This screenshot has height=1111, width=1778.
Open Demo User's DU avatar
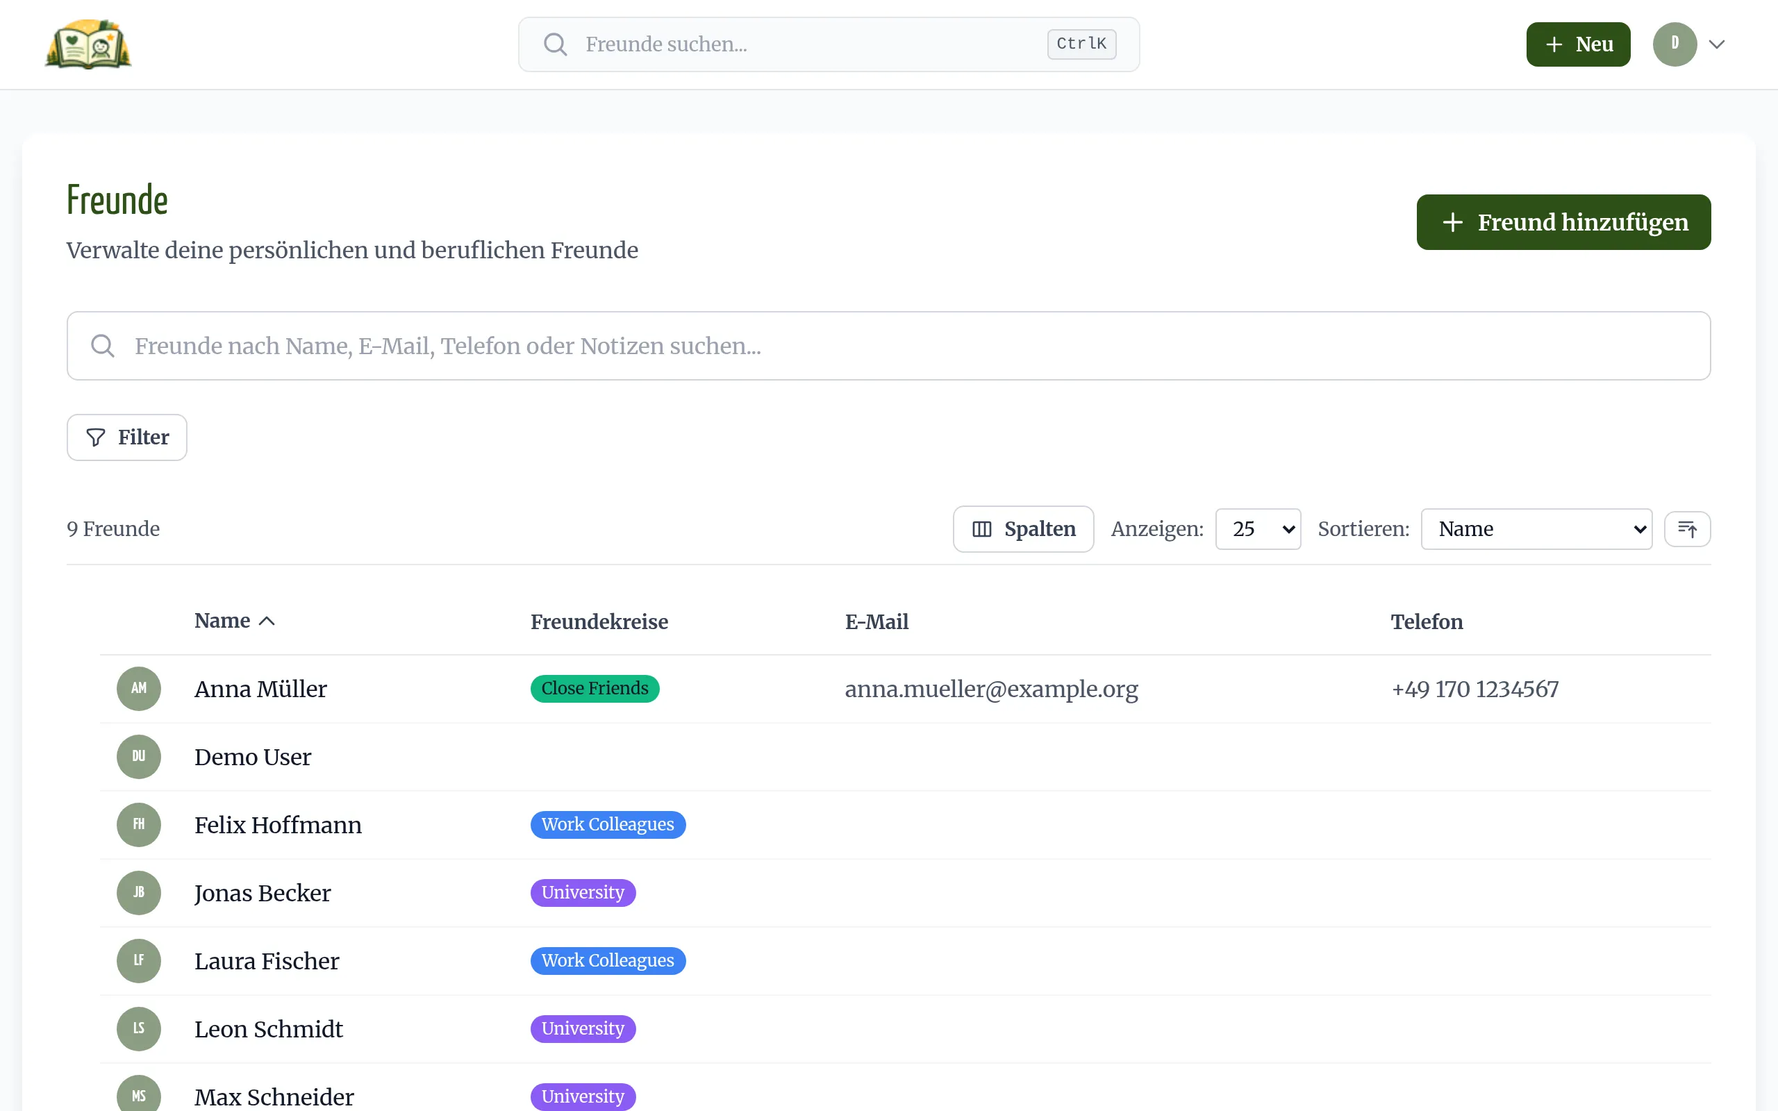point(139,757)
